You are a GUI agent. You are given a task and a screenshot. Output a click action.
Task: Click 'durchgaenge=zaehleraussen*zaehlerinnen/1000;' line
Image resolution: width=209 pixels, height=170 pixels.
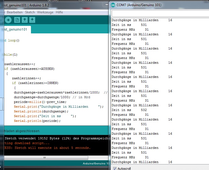57,92
